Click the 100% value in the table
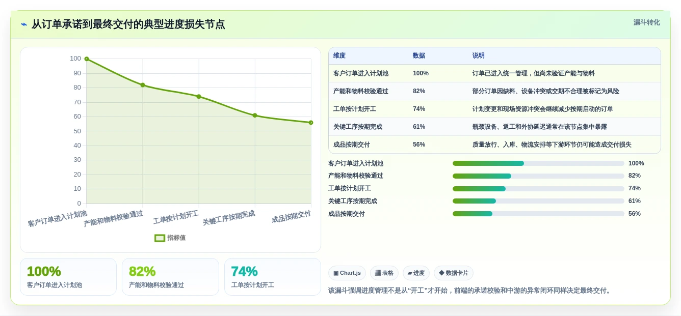 click(x=421, y=74)
